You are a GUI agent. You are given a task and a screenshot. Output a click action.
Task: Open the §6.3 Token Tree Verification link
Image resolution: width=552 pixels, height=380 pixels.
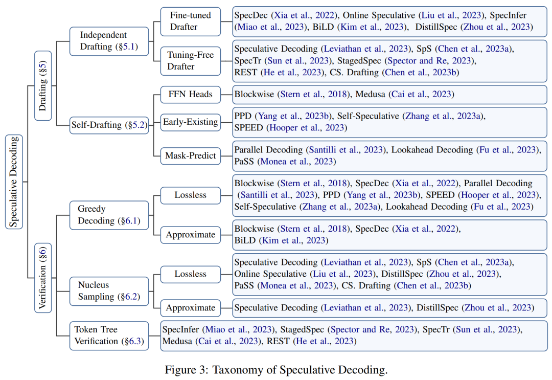[134, 341]
